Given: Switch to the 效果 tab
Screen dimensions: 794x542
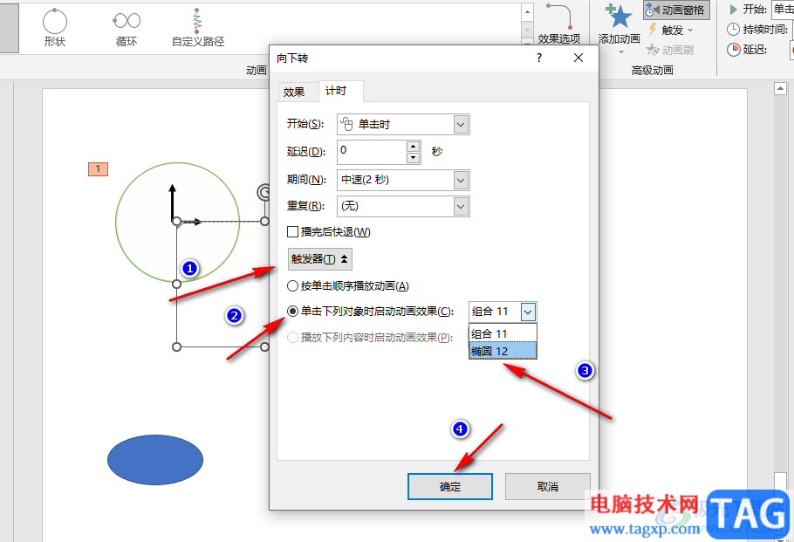Looking at the screenshot, I should click(x=294, y=92).
